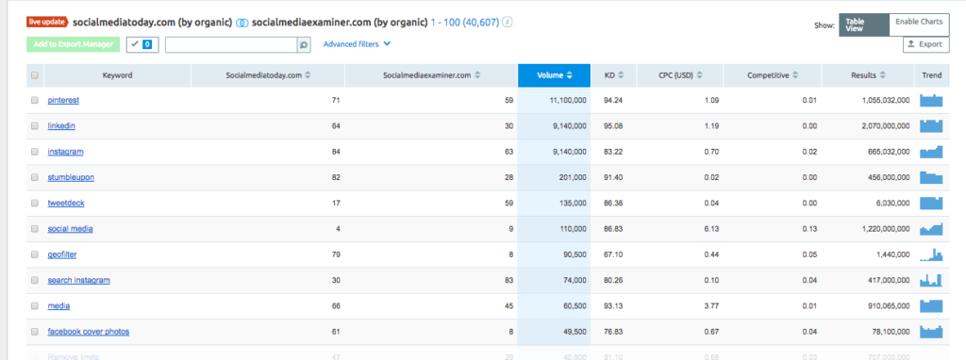Click the Keyword column header
This screenshot has width=966, height=360.
tap(118, 75)
